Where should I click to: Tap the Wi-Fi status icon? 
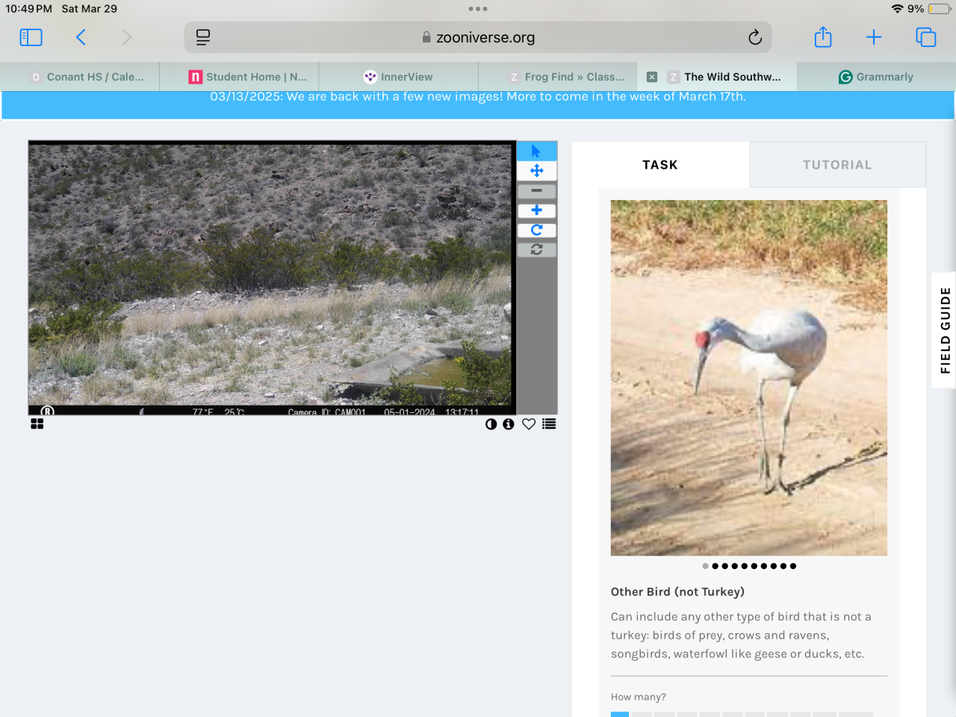click(x=897, y=9)
